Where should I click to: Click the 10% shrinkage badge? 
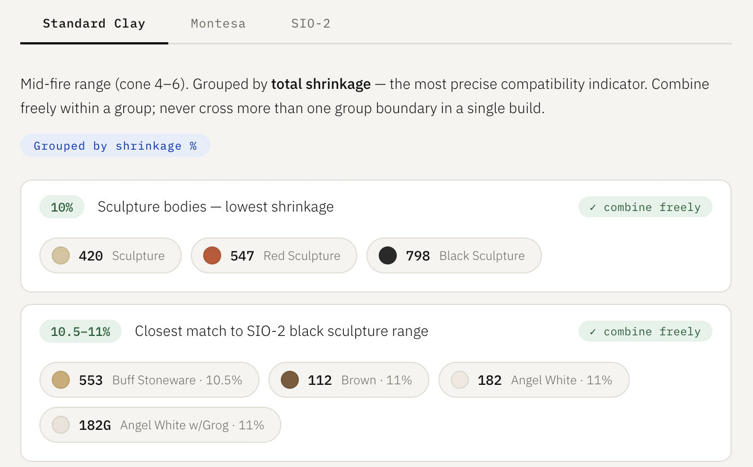tap(61, 207)
